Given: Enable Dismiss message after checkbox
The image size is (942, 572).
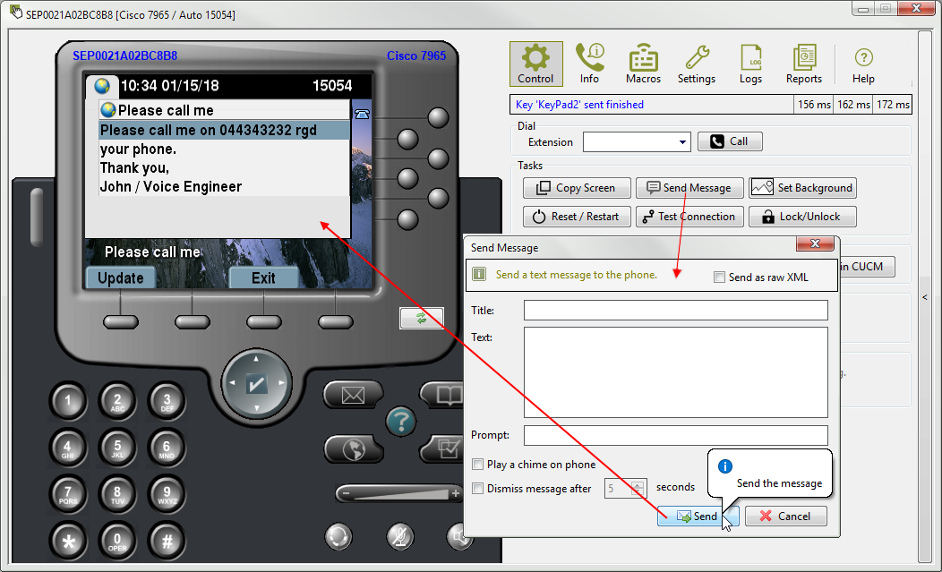Looking at the screenshot, I should [477, 489].
